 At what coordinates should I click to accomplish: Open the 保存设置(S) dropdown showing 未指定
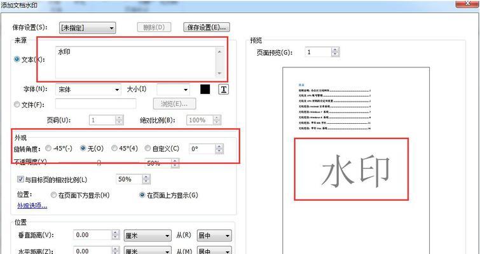click(x=87, y=28)
